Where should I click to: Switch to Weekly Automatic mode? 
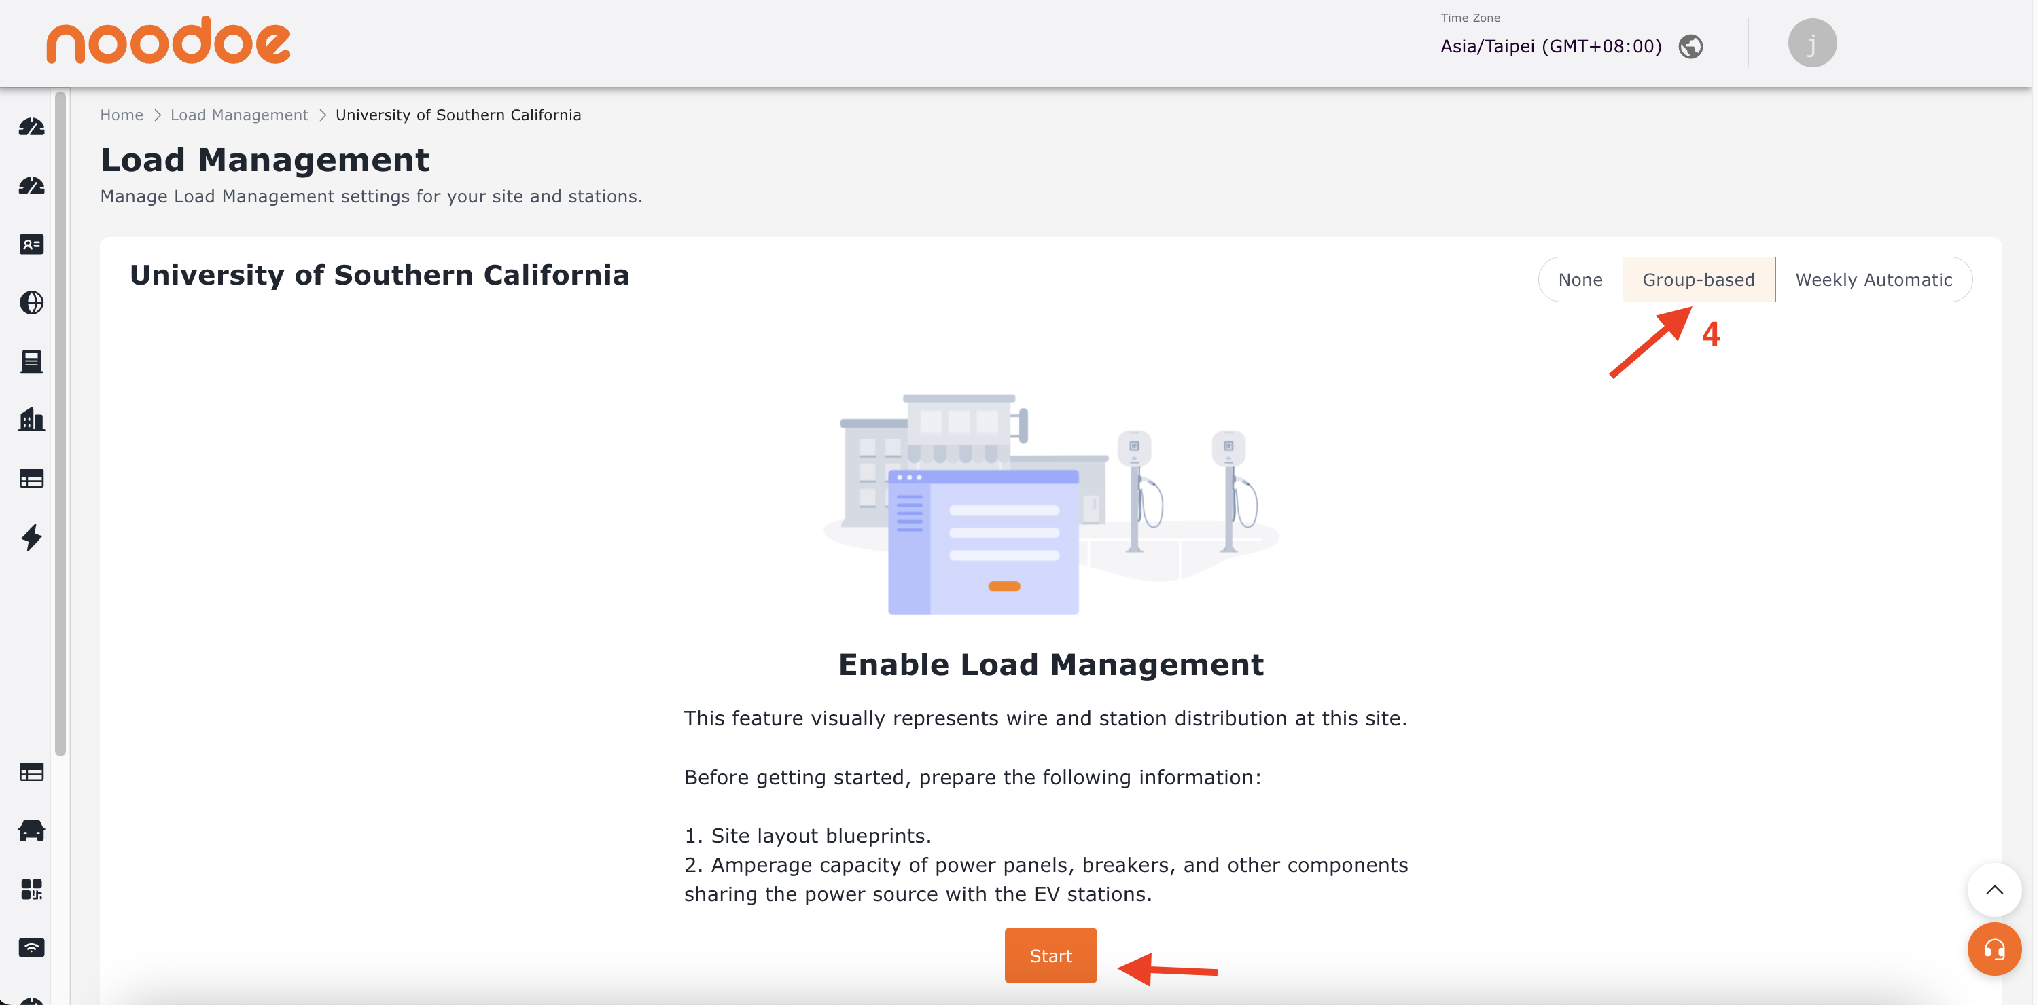(1873, 280)
